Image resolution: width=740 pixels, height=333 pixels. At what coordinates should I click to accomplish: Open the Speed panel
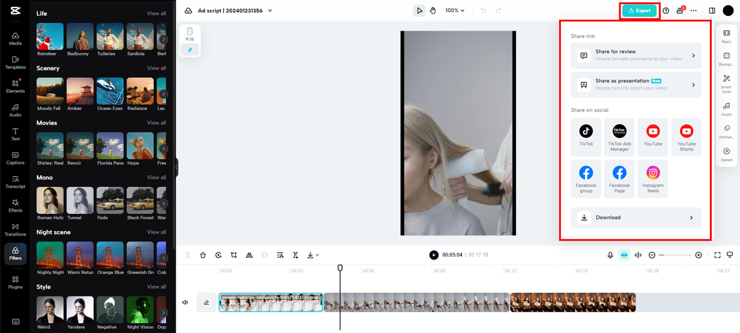(727, 154)
